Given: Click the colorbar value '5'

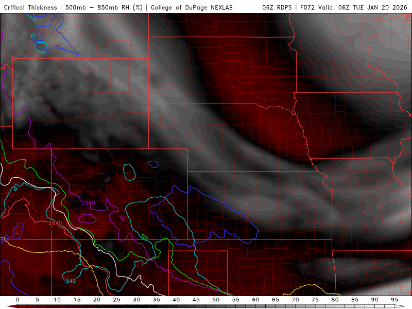Looking at the screenshot, I should tap(37, 300).
